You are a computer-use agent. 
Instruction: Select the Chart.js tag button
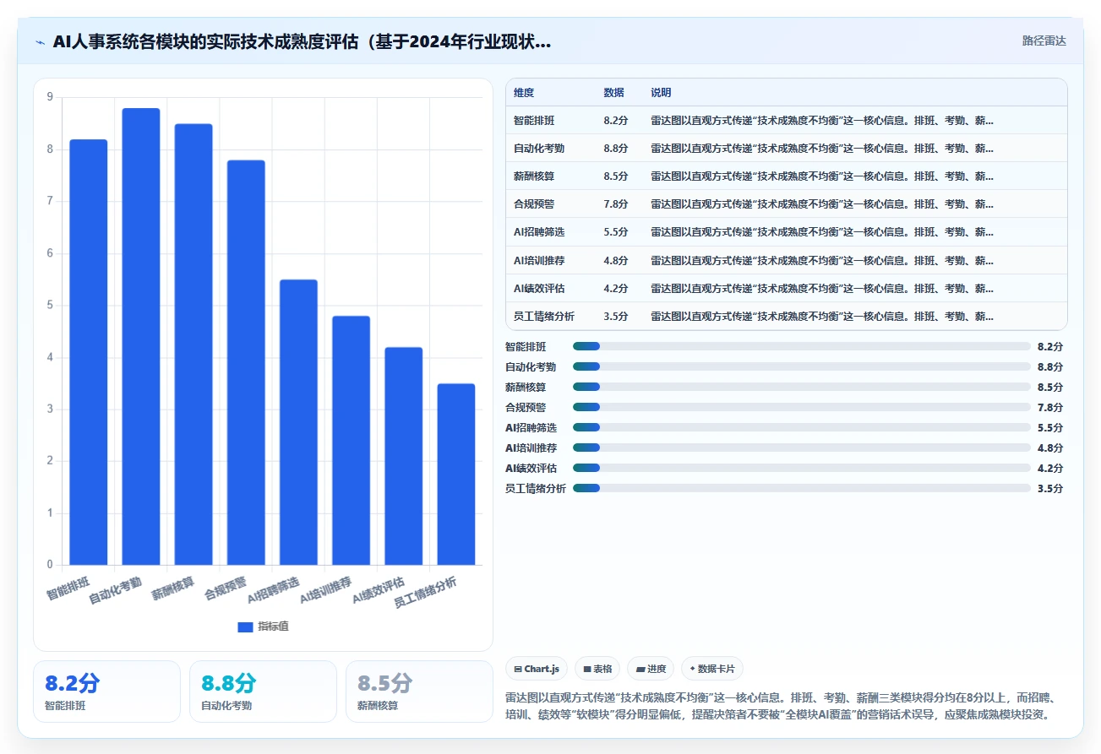[x=537, y=669]
